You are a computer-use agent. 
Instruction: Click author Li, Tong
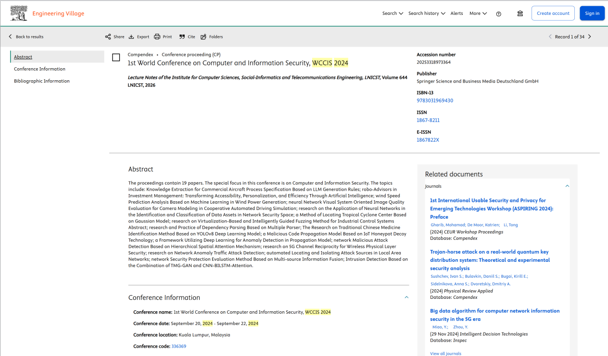click(x=510, y=225)
